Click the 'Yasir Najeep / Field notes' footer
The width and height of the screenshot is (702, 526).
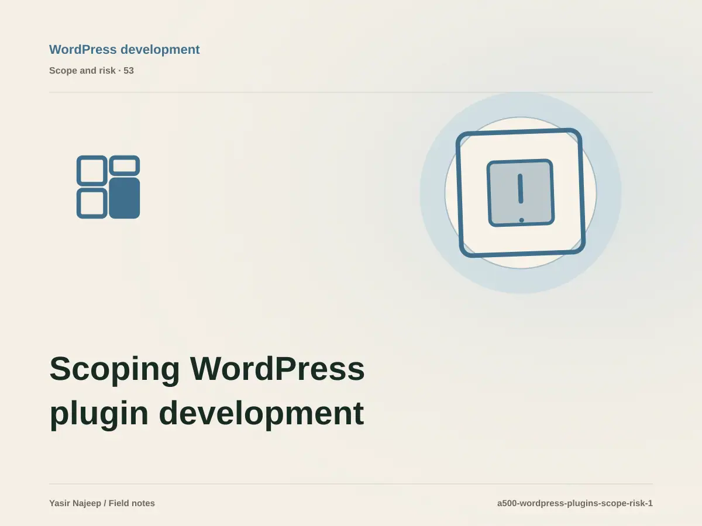pos(102,503)
